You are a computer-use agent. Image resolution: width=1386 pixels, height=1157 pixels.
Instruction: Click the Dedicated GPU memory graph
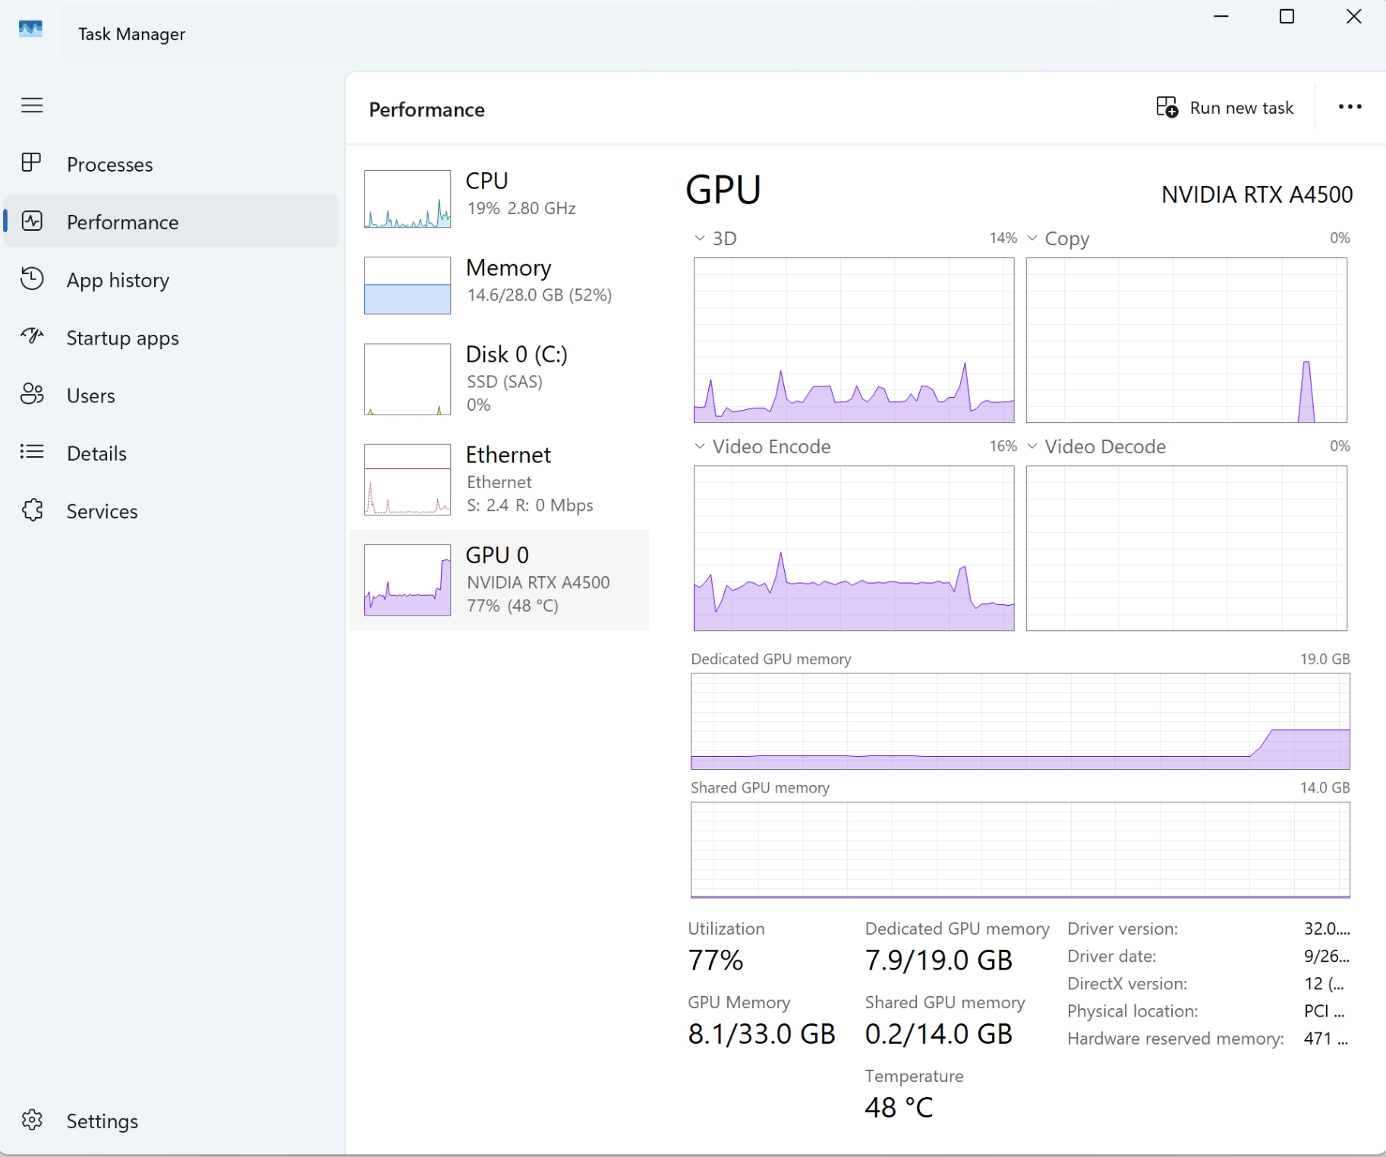click(x=1020, y=721)
